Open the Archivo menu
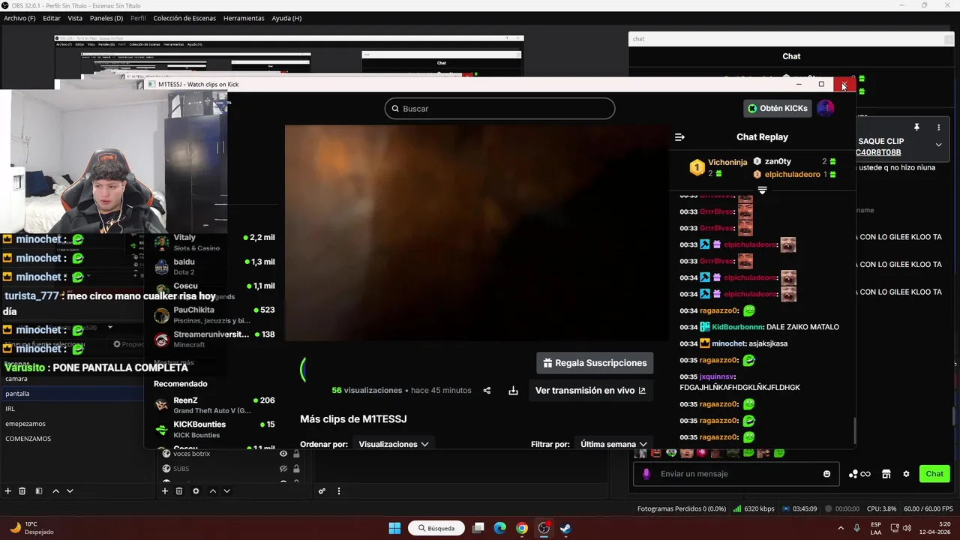960x540 pixels. tap(19, 18)
